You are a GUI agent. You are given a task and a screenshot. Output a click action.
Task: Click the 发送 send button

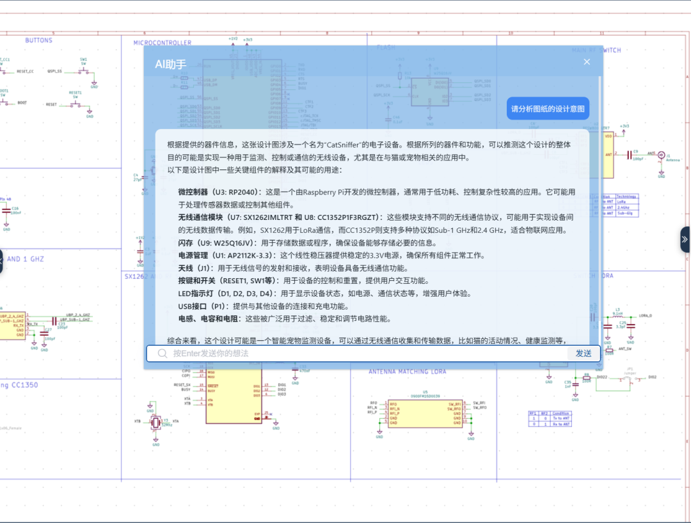584,354
